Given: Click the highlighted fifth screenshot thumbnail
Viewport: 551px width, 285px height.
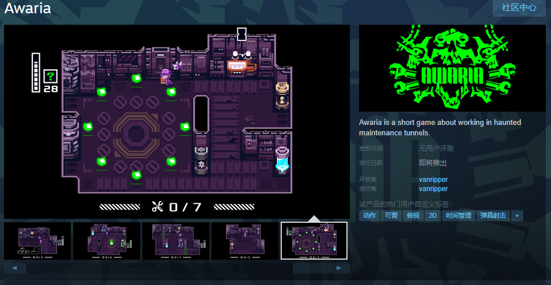Looking at the screenshot, I should click(x=314, y=241).
